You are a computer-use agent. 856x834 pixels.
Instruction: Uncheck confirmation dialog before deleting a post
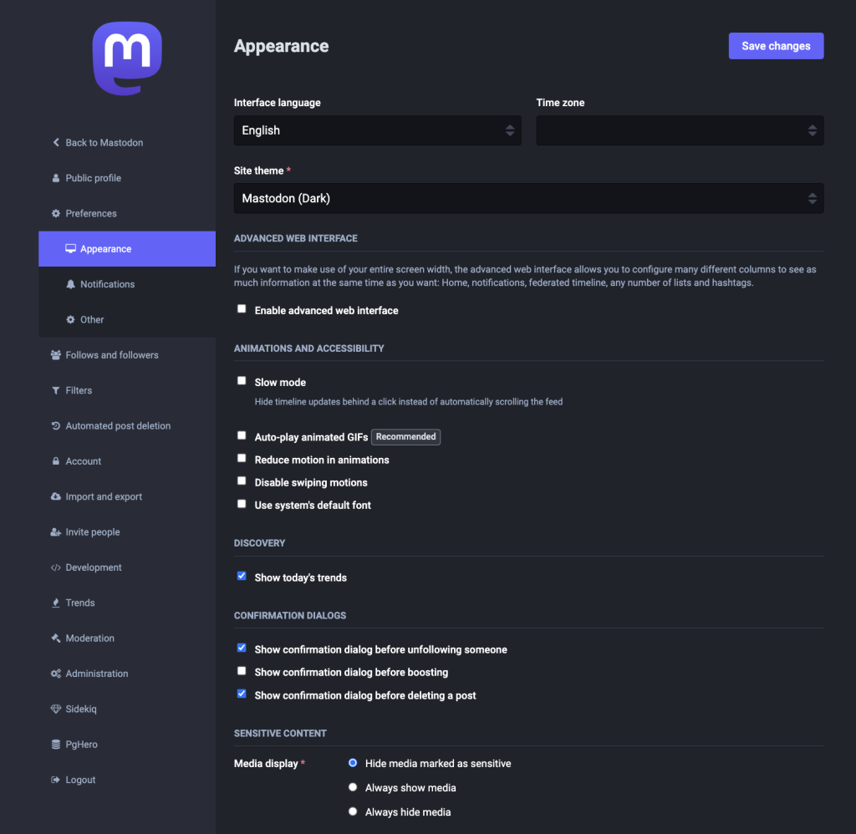[242, 693]
